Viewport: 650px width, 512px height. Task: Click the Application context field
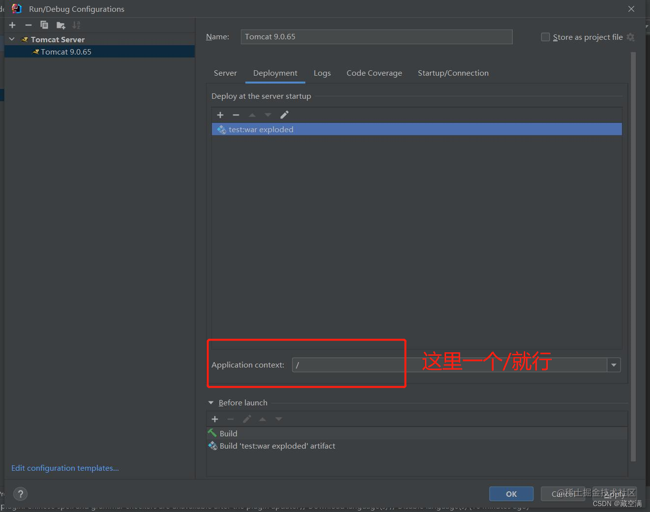pos(449,365)
